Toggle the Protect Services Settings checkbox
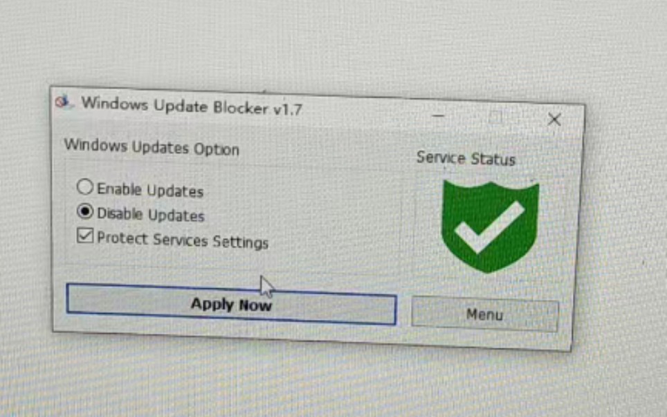The height and width of the screenshot is (417, 667). [84, 235]
